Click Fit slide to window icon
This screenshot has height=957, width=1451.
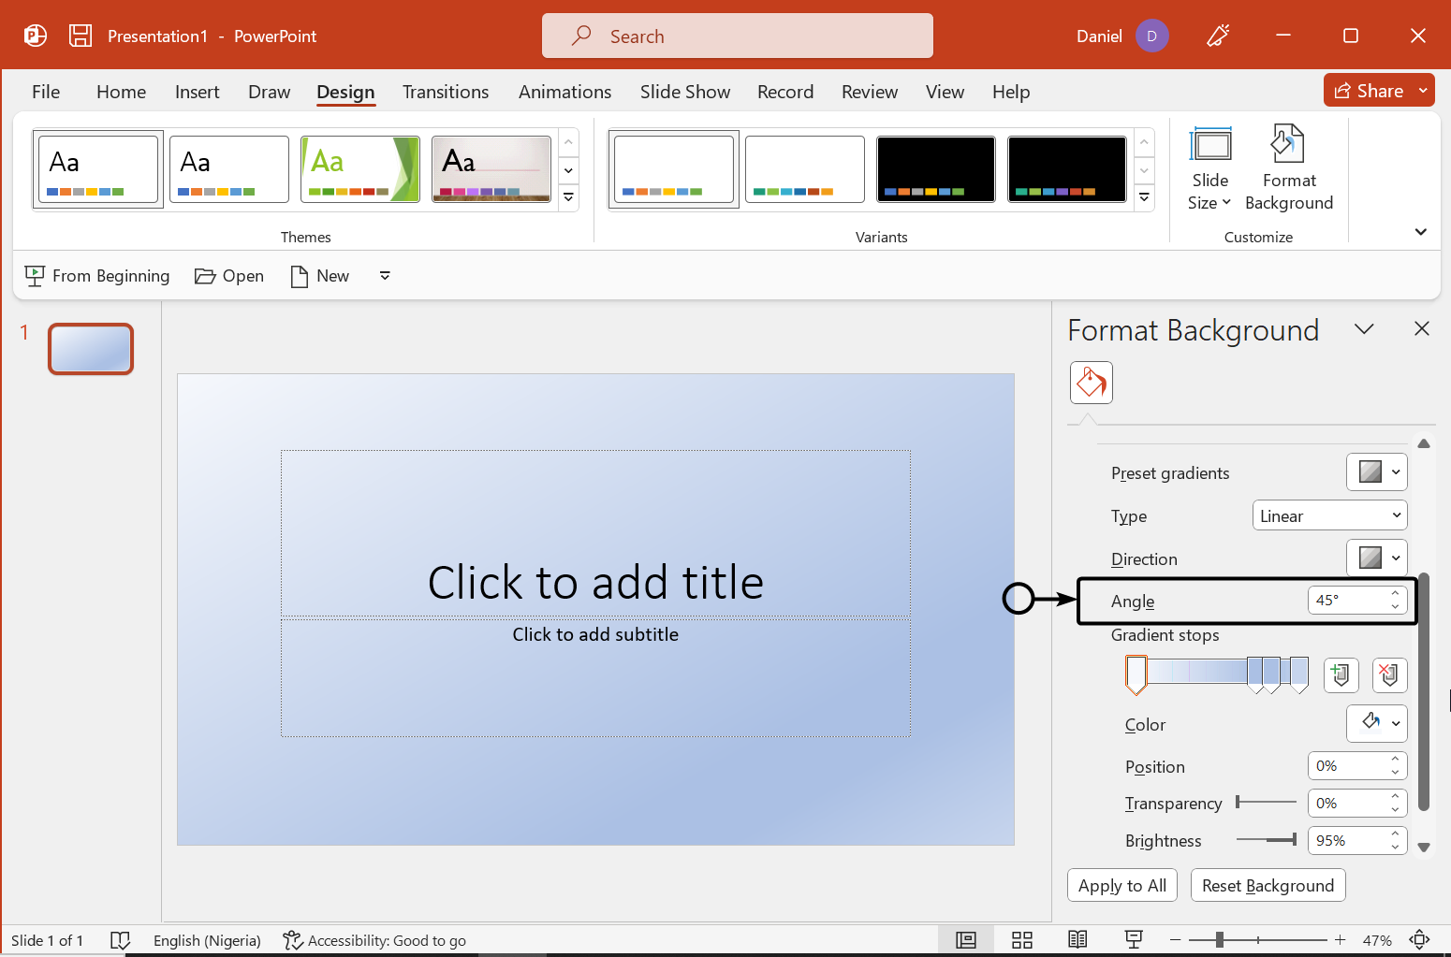pos(1420,940)
